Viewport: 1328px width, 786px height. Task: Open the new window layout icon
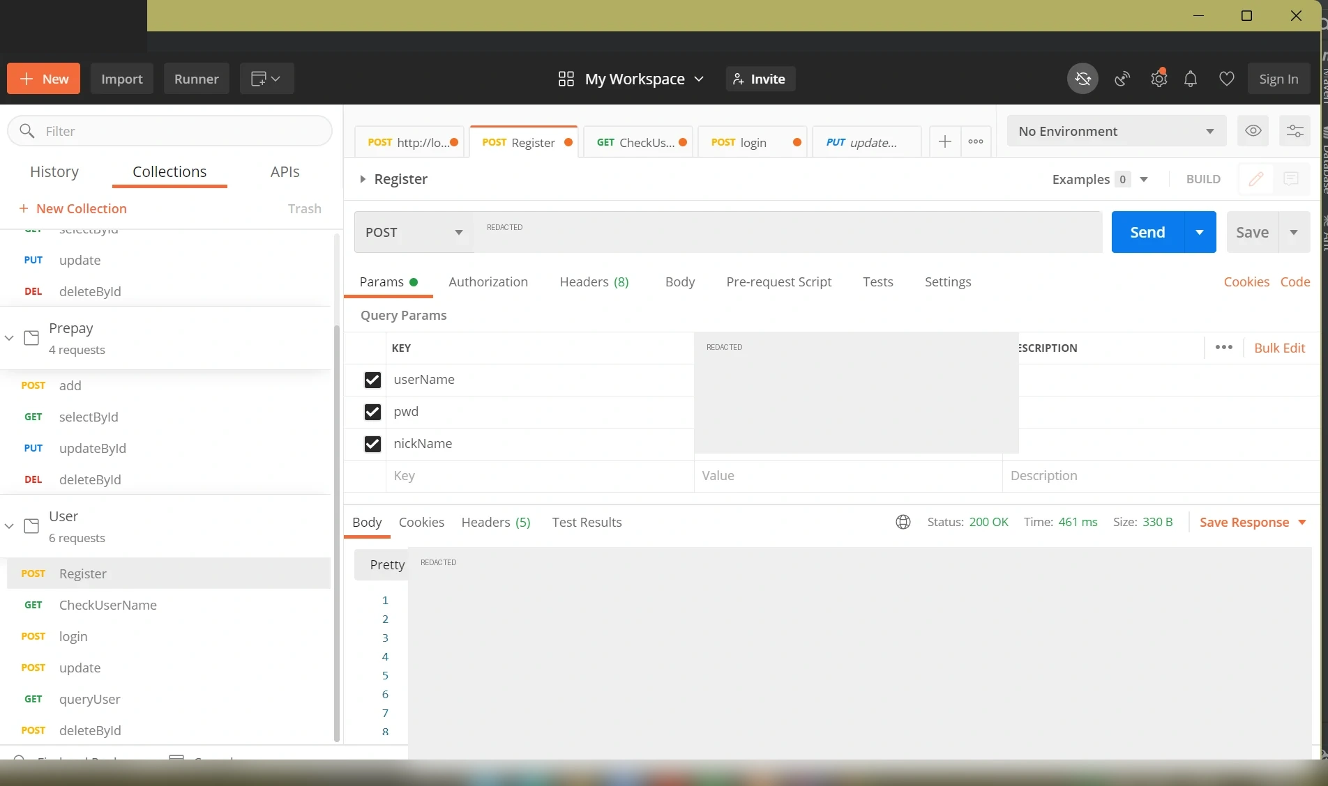click(266, 79)
